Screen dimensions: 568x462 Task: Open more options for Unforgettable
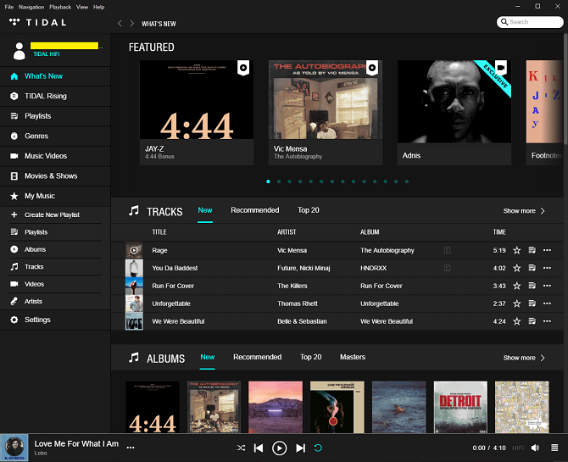547,303
